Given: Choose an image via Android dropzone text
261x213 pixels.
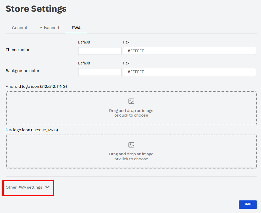Looking at the screenshot, I should (x=131, y=113).
